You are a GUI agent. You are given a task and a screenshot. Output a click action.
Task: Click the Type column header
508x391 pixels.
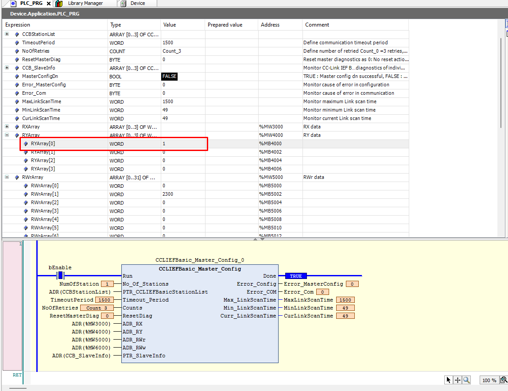pos(134,25)
